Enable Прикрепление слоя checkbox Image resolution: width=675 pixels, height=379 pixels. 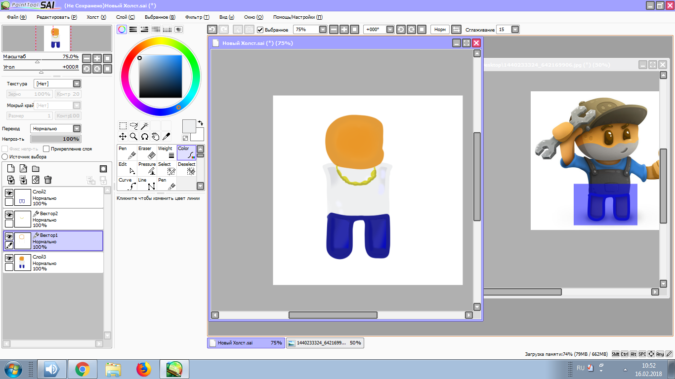click(x=46, y=149)
